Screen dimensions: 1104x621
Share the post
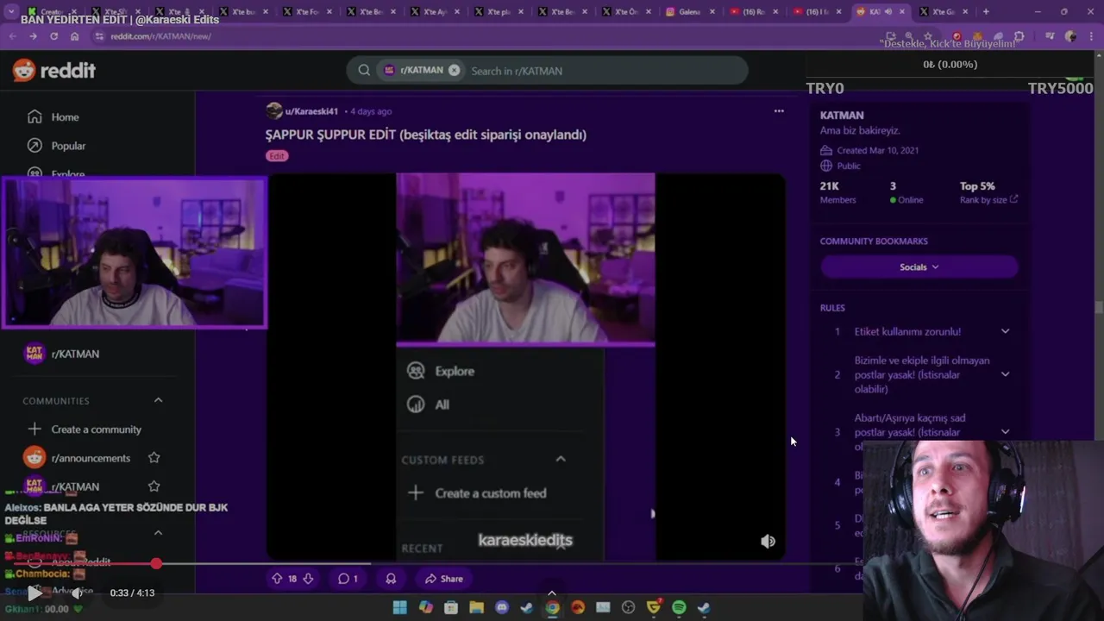tap(444, 579)
